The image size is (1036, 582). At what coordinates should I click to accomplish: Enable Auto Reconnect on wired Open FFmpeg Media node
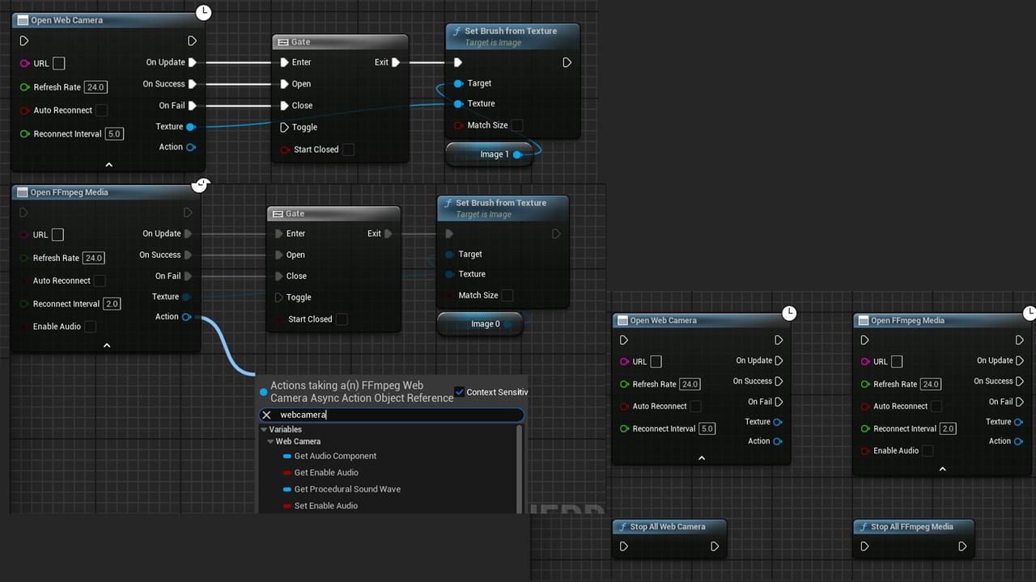100,280
